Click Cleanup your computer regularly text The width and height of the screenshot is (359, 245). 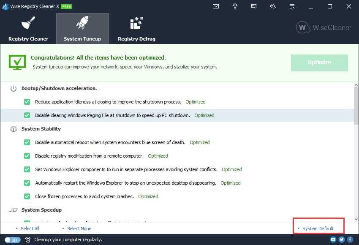tap(68, 240)
